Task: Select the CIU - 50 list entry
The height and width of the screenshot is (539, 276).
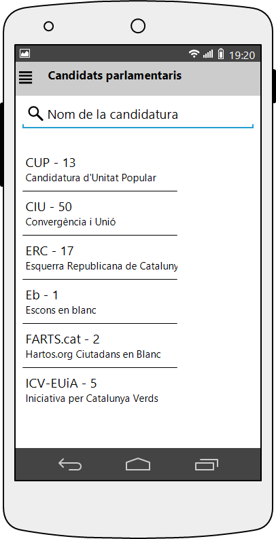Action: pyautogui.click(x=100, y=213)
